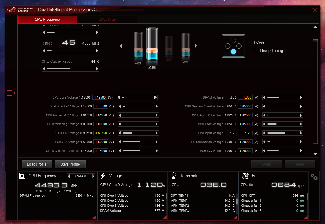Select the rightmost core cylinder
325x224 pixels.
coord(185,45)
